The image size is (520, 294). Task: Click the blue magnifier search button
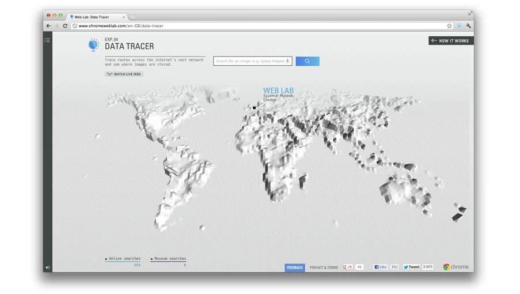coord(308,61)
